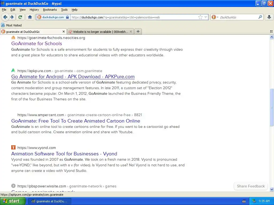Bookmark this page with the star

[200, 17]
